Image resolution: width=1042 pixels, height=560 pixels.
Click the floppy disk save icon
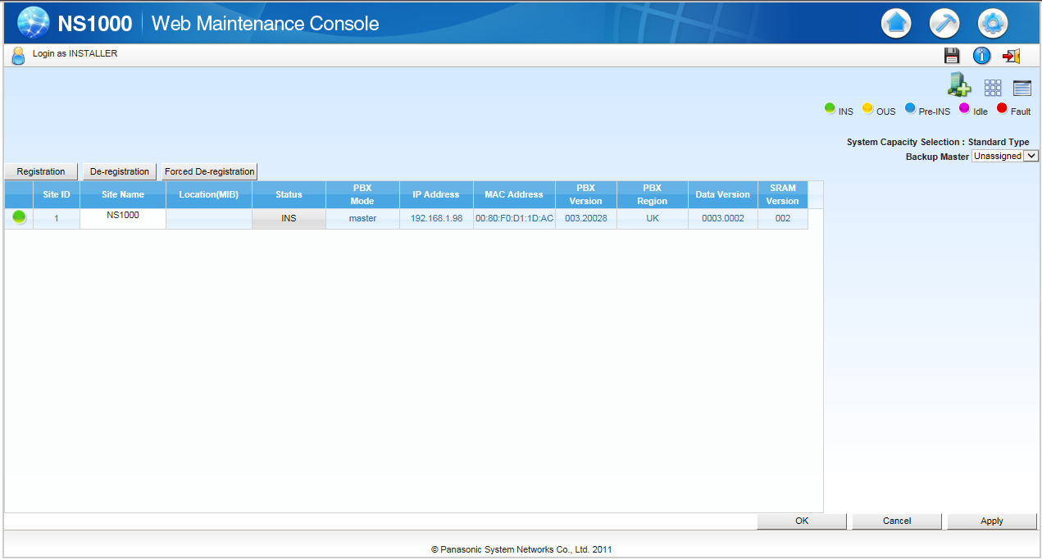tap(952, 56)
